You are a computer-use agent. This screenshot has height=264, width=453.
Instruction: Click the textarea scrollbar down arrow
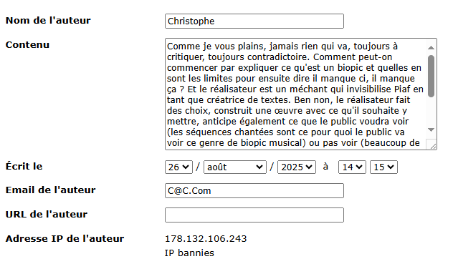coord(431,129)
